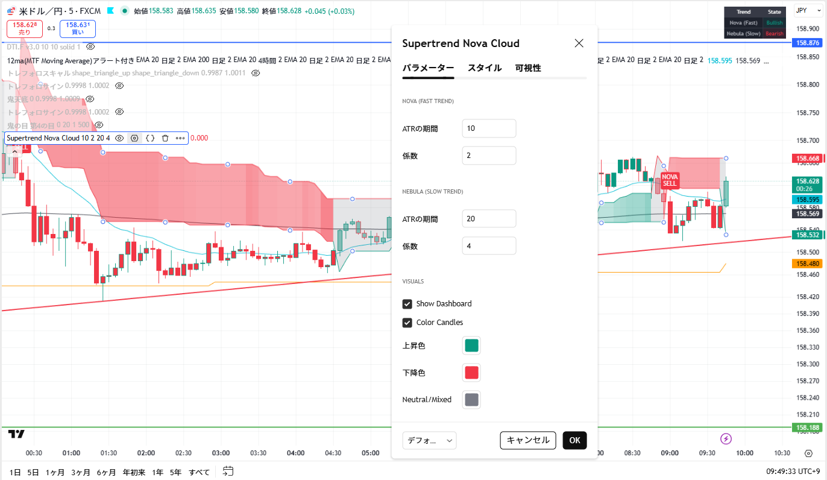Viewport: 827px width, 480px height.
Task: Switch to the 可視性 tab
Action: pos(527,68)
